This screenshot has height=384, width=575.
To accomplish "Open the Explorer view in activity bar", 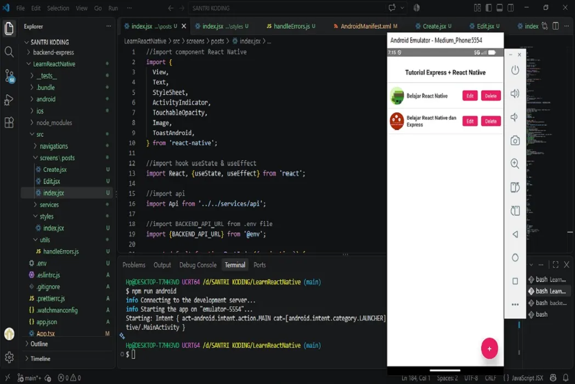I will (x=9, y=28).
